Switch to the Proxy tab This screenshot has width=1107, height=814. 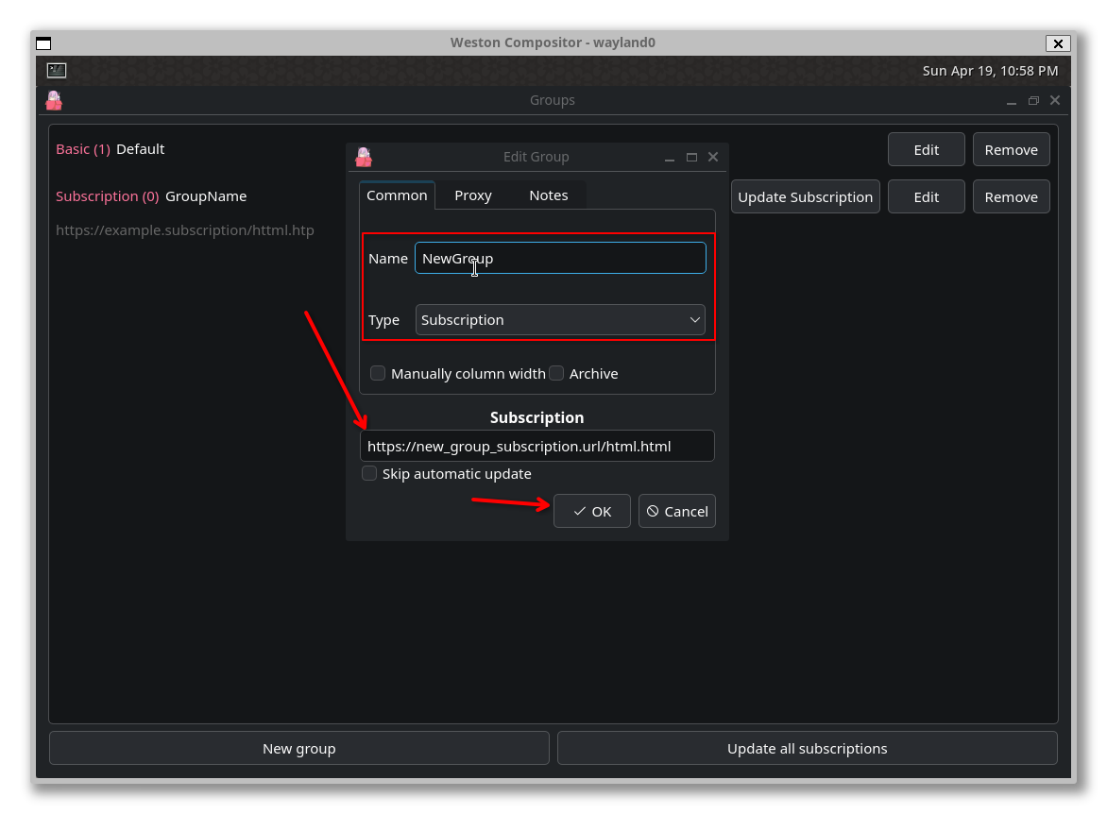472,195
